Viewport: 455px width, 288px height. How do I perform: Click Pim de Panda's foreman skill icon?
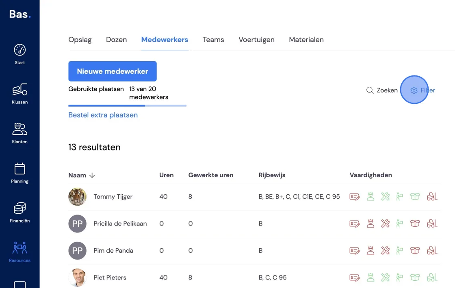[x=370, y=251]
